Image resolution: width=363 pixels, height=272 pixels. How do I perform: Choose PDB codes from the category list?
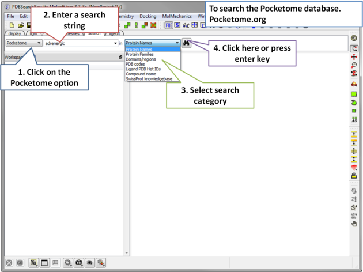(135, 64)
